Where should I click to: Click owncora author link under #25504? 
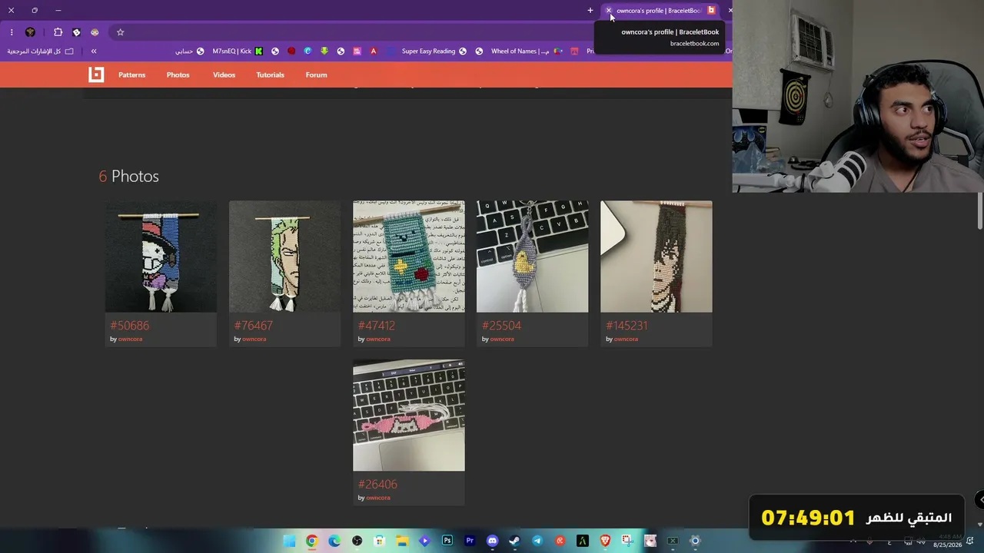click(x=502, y=339)
